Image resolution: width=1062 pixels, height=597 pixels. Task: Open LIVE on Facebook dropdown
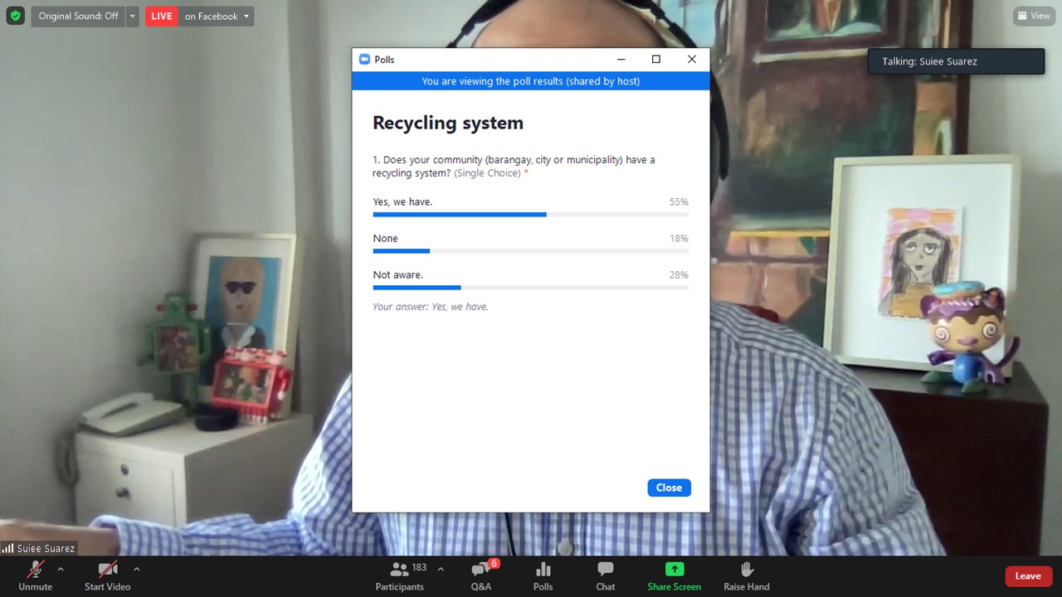point(217,16)
